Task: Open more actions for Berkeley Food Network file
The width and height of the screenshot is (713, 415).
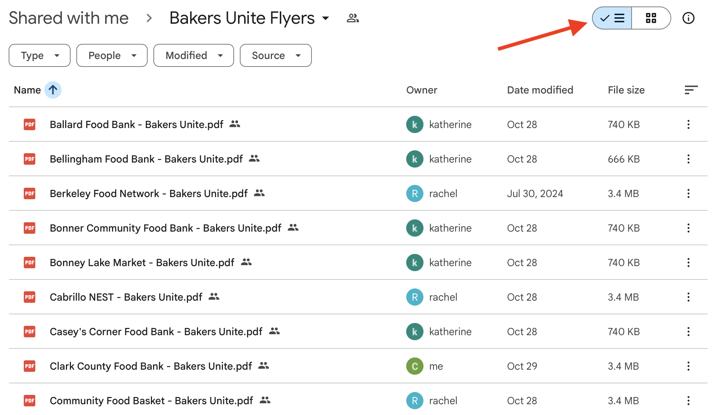Action: click(689, 193)
